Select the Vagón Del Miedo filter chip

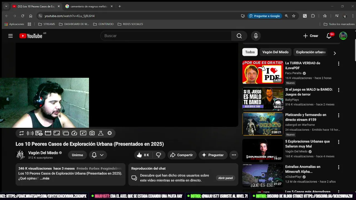coord(275,52)
